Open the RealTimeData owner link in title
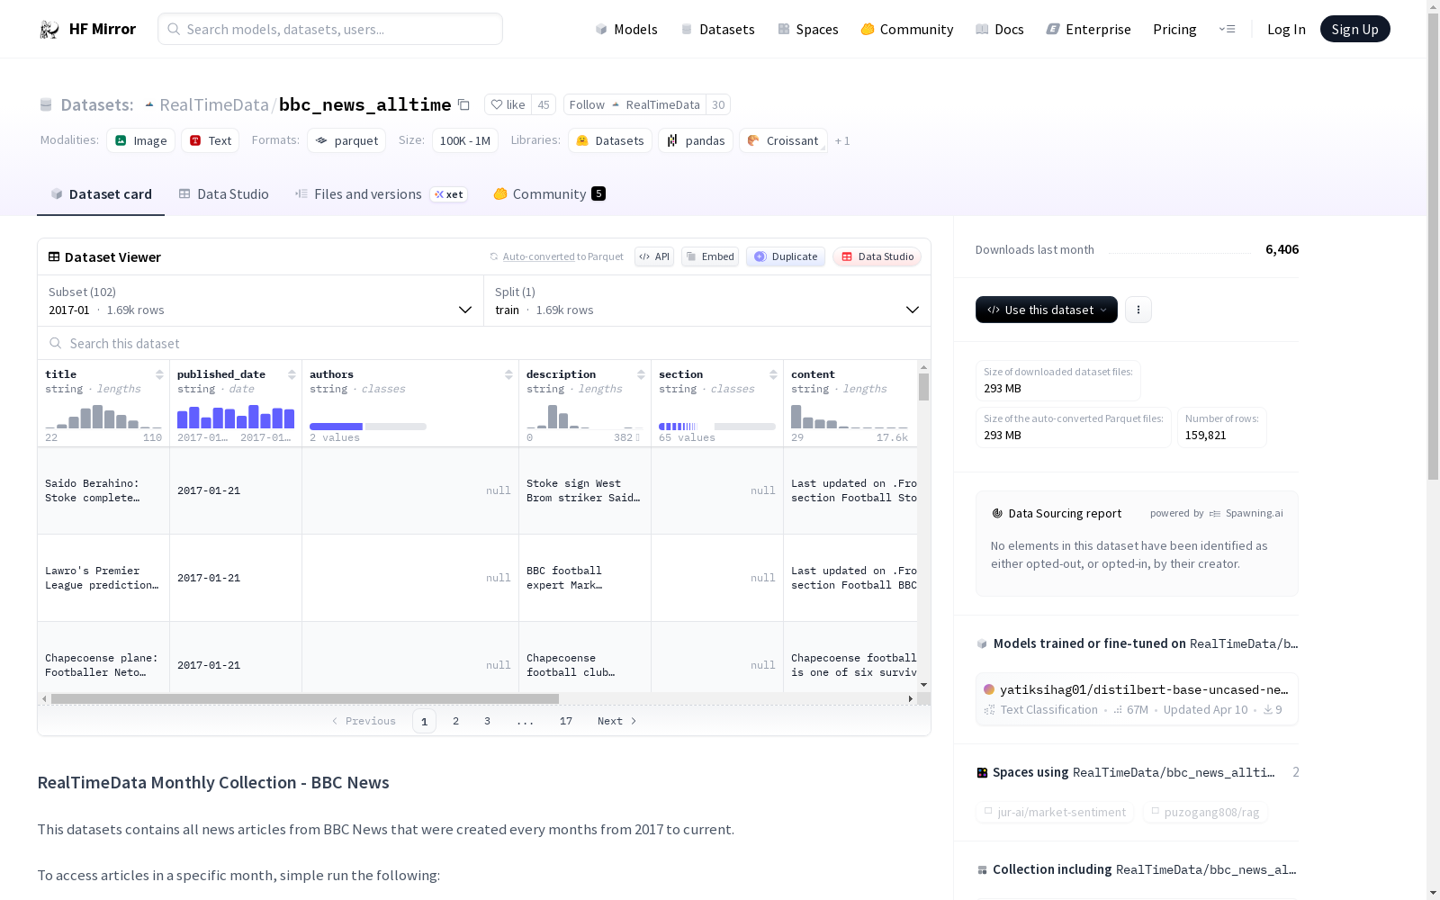1440x900 pixels. pyautogui.click(x=214, y=104)
